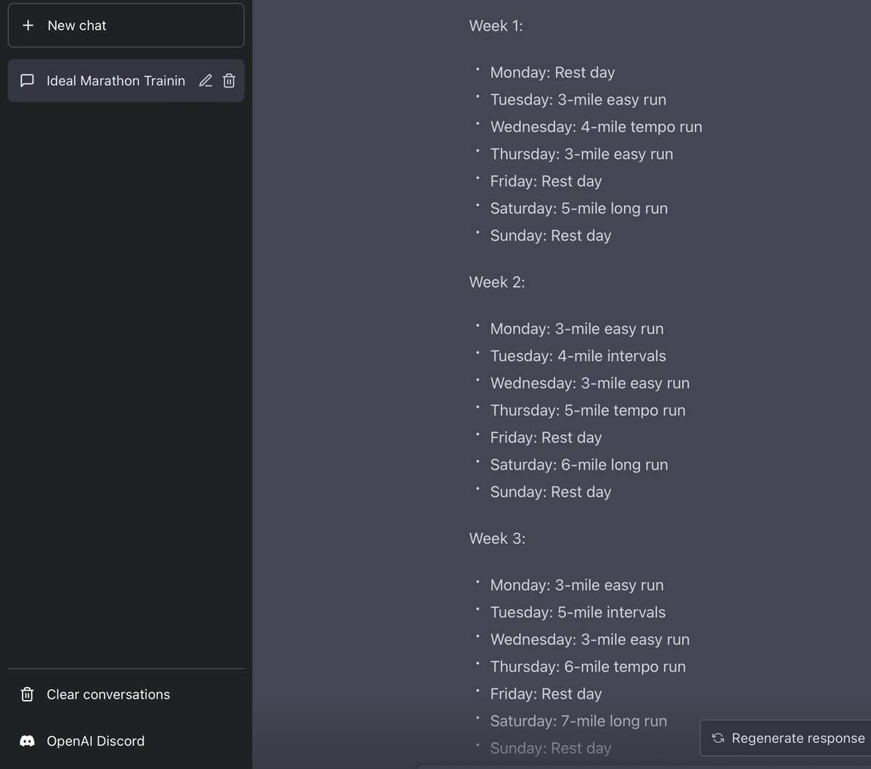Click 'Thursday: 3-mile easy run' in Week 1
The width and height of the screenshot is (871, 769).
click(x=581, y=154)
